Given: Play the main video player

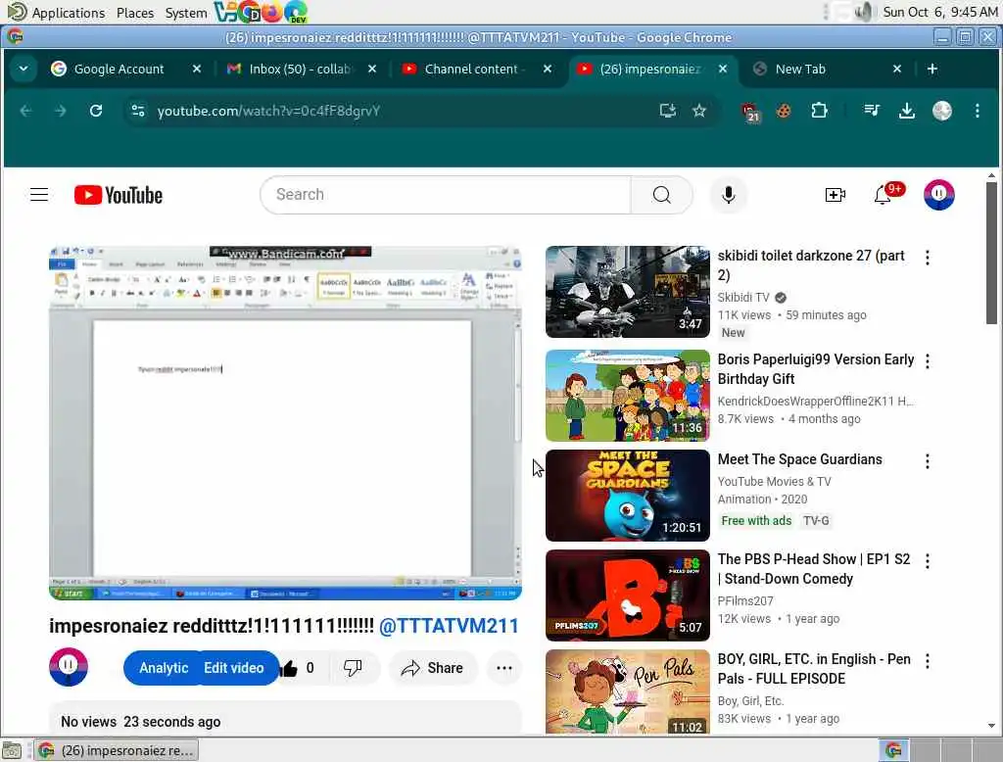Looking at the screenshot, I should (285, 423).
